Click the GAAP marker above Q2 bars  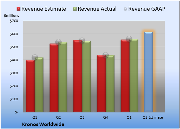coord(58,42)
